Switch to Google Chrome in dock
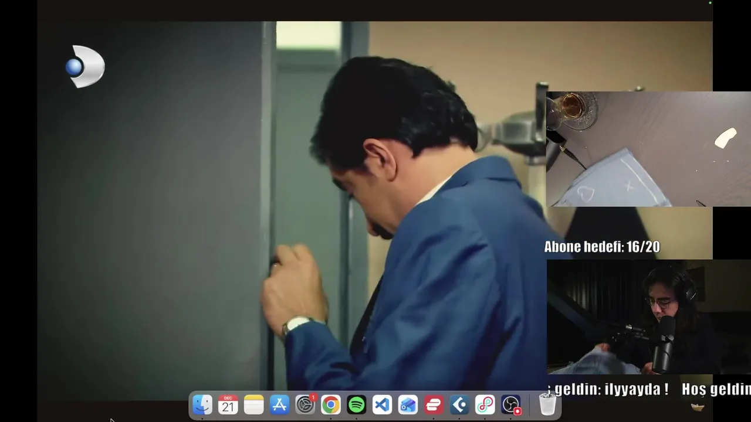 point(331,405)
